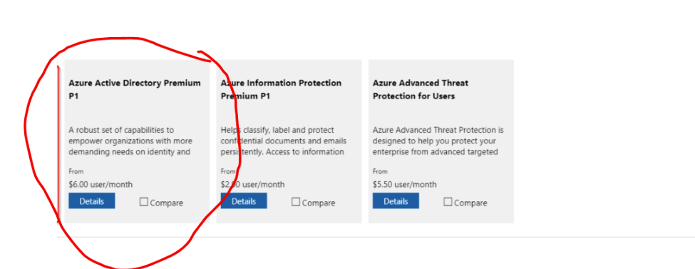Click the Compare label on Advanced Threat card
This screenshot has width=695, height=269.
click(470, 203)
